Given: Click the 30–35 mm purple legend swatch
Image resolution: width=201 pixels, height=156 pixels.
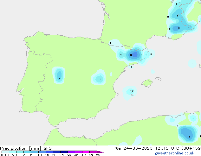Looking at the screenshot, I should point(71,152).
